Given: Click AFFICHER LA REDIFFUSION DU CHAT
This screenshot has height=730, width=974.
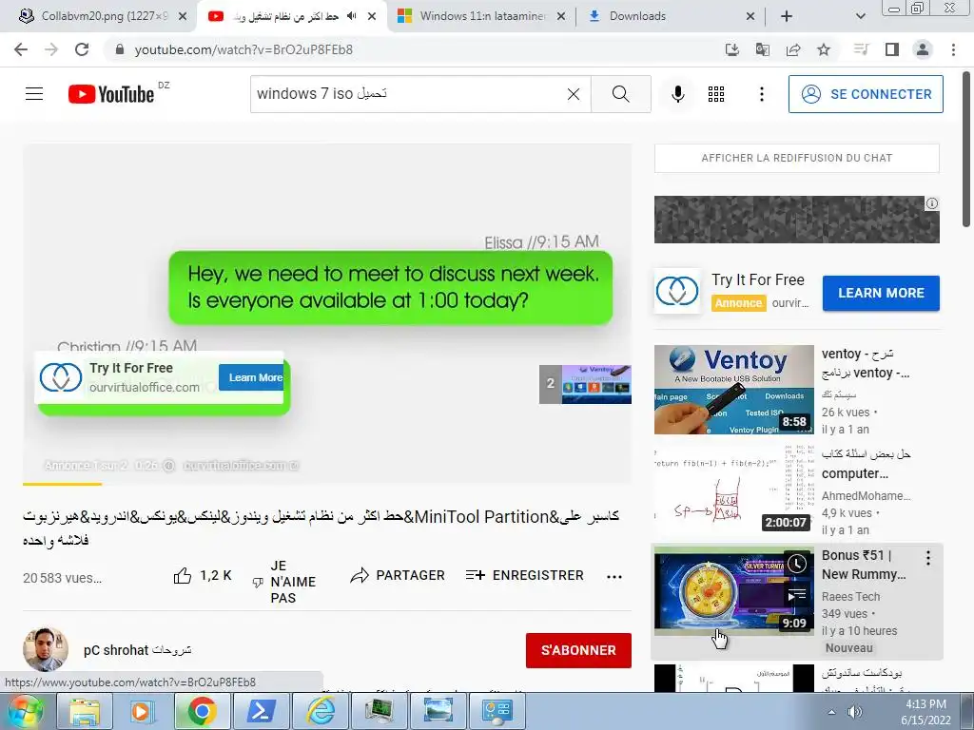Looking at the screenshot, I should tap(796, 158).
